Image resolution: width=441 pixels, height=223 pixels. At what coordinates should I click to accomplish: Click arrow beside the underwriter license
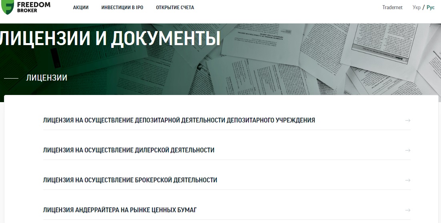point(408,210)
